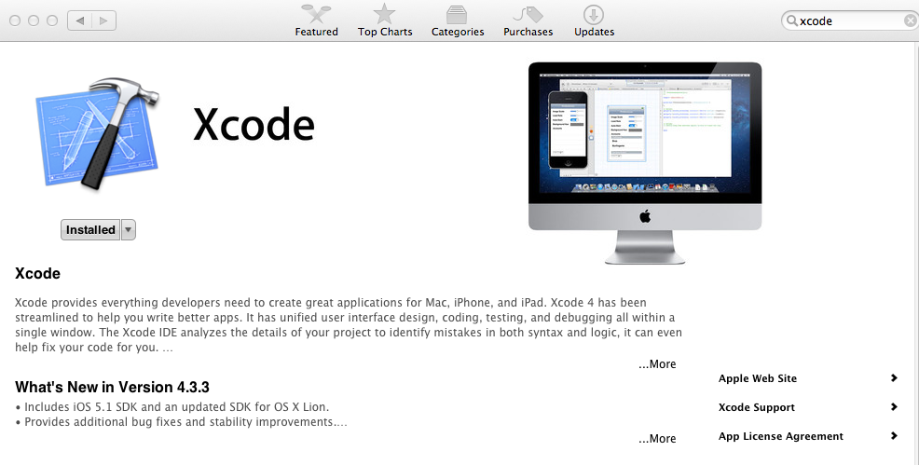Viewport: 919px width, 465px height.
Task: Clear the xcode search text
Action: tap(910, 21)
